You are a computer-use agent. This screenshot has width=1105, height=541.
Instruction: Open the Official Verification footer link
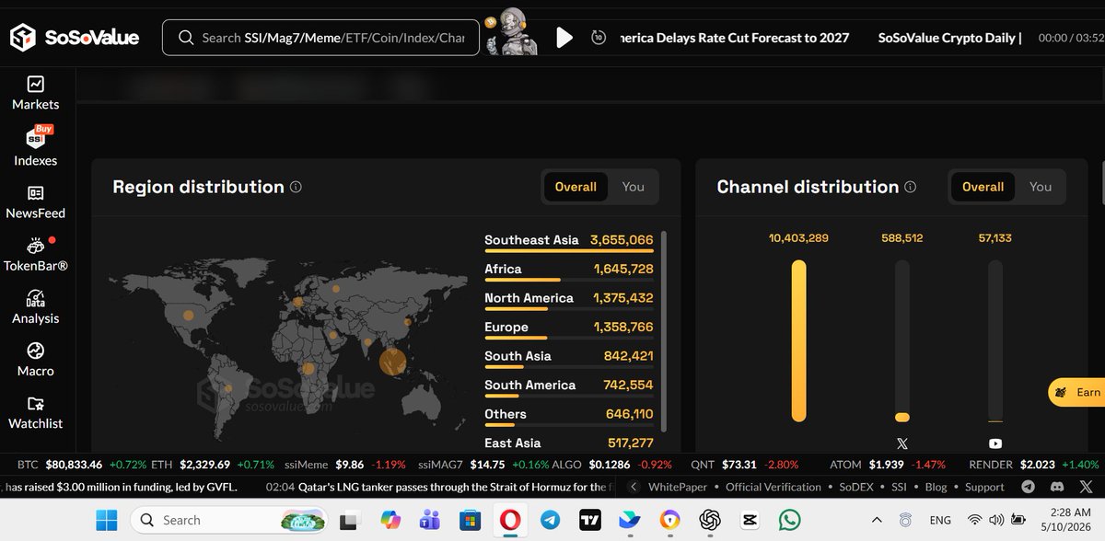point(773,487)
